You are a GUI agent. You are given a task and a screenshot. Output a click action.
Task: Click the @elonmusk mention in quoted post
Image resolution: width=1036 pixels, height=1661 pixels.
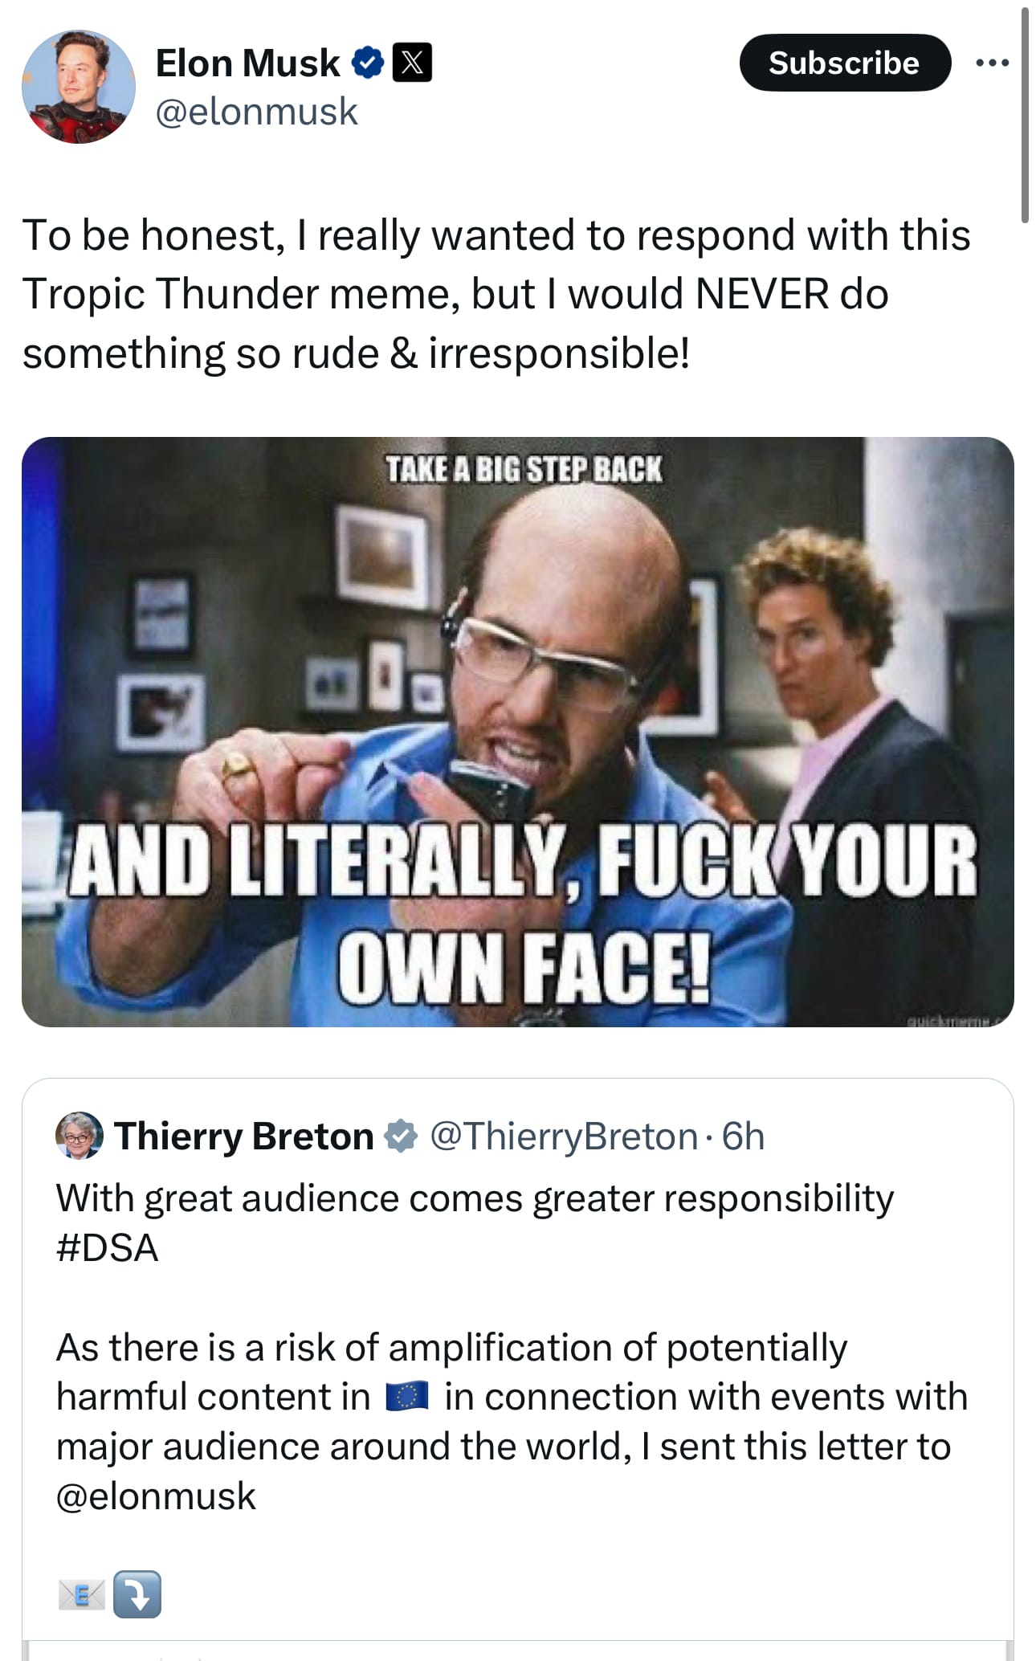[x=156, y=1496]
